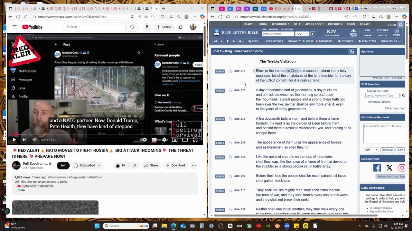Play the YouTube video
The image size is (412, 231).
coord(14,140)
